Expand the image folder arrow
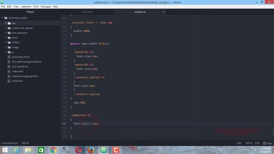 click(x=6, y=47)
